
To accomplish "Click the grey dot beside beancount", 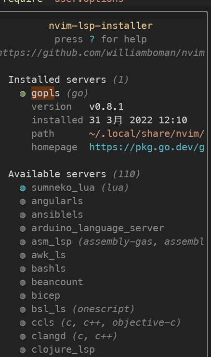I will (23, 283).
